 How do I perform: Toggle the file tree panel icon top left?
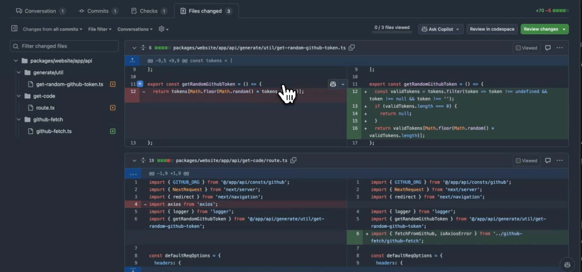click(x=14, y=29)
